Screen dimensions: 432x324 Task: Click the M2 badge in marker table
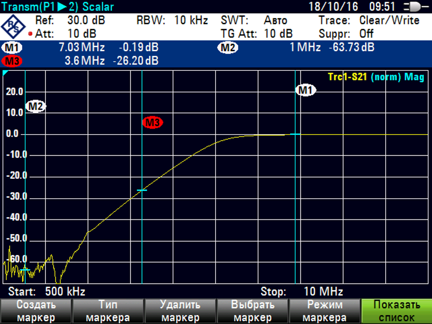(228, 48)
